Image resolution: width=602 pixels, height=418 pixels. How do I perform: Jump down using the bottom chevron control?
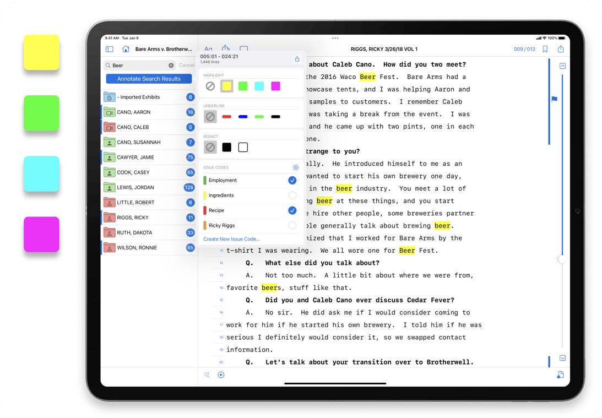562,357
